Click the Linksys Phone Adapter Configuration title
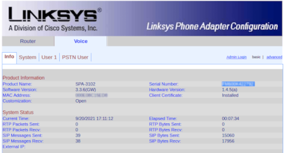The width and height of the screenshot is (286, 153). tap(212, 26)
